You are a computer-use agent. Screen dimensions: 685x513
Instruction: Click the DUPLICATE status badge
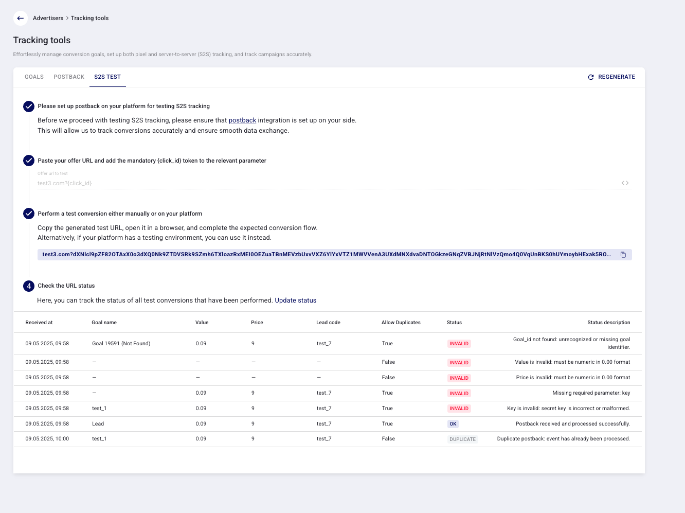463,439
